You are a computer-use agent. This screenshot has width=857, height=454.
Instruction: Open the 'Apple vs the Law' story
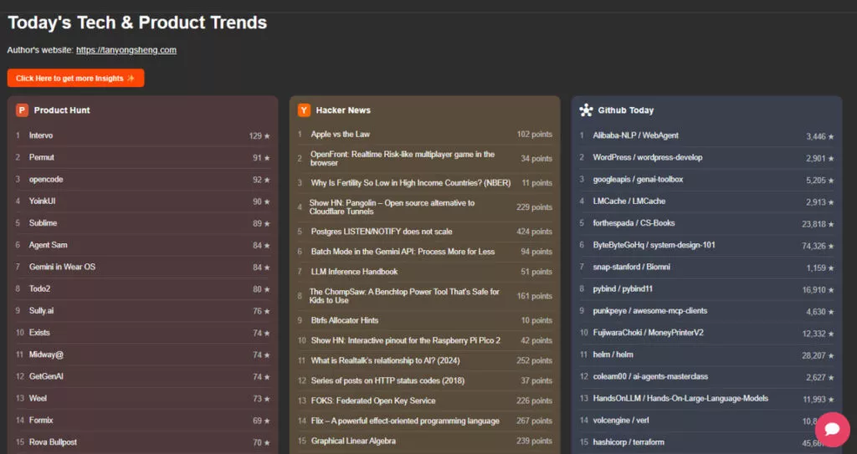[340, 134]
